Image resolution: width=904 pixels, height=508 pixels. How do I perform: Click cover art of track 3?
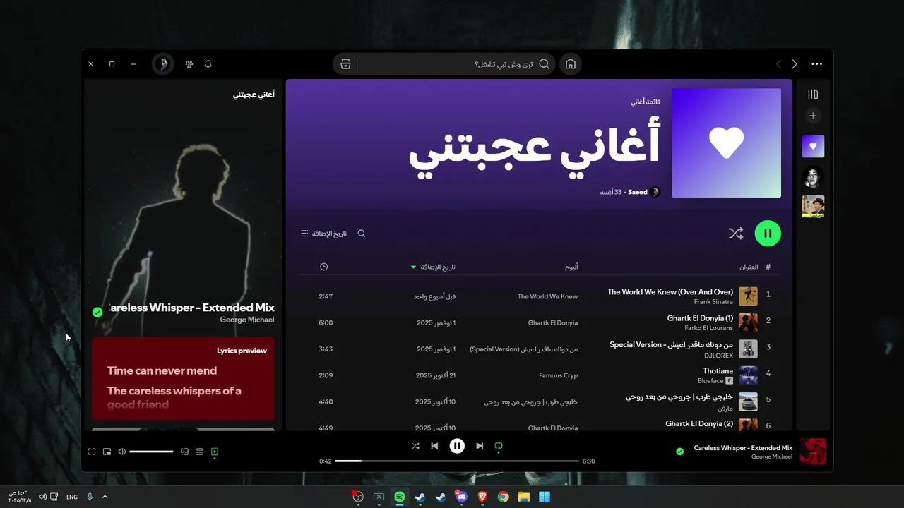748,349
